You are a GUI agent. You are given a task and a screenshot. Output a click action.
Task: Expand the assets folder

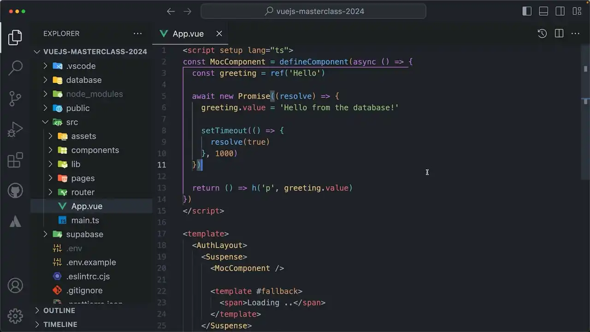point(91,136)
